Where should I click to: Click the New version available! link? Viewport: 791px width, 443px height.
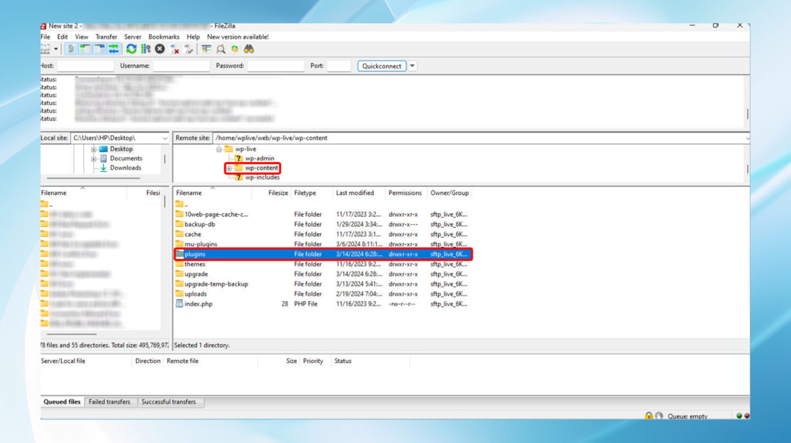click(238, 37)
